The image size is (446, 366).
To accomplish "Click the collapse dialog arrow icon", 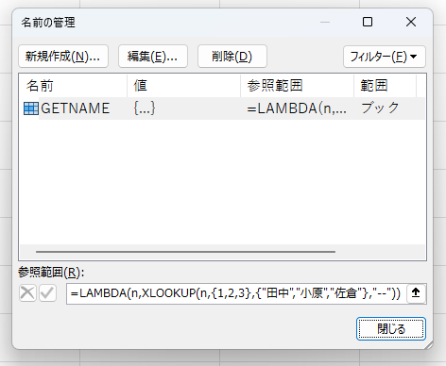I will (416, 293).
